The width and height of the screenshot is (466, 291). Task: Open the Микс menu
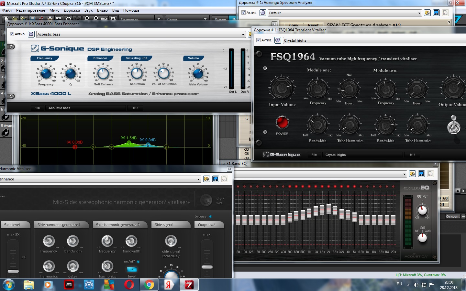coord(54,10)
